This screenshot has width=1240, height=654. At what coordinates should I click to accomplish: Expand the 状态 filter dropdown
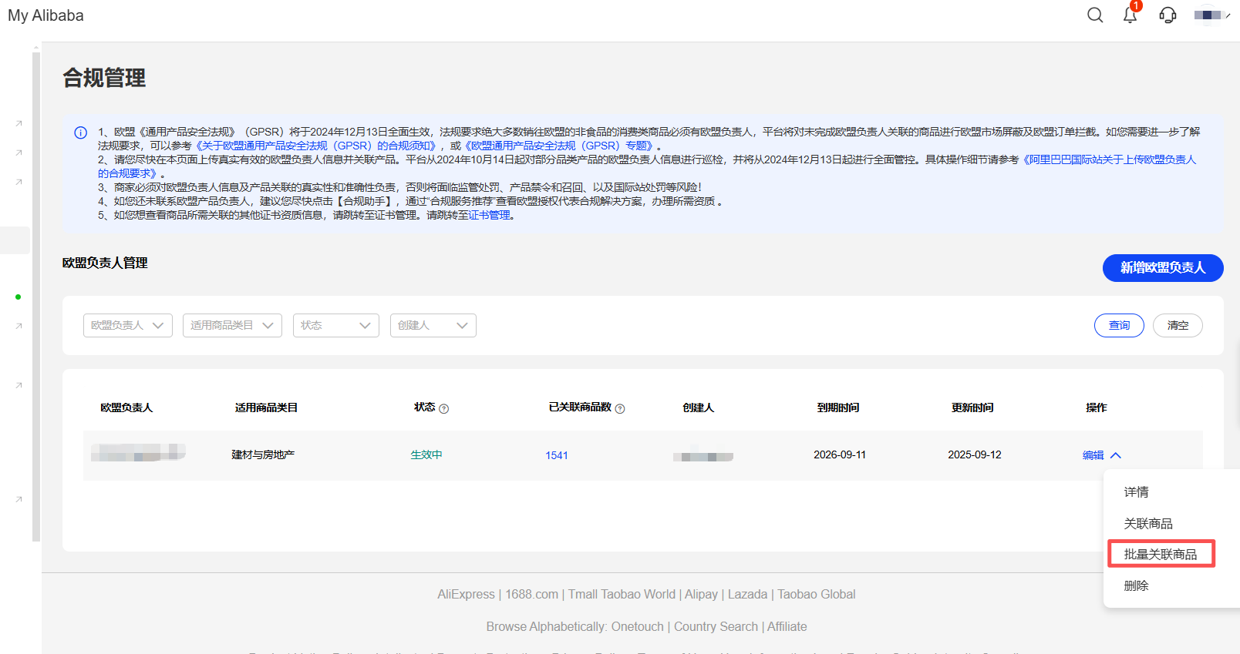pos(335,325)
